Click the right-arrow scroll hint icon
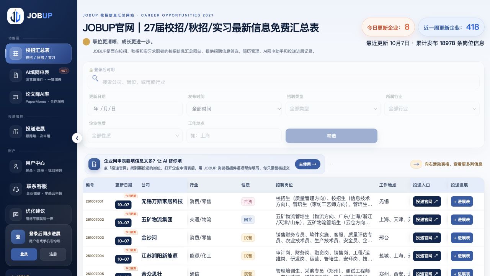 (x=416, y=164)
